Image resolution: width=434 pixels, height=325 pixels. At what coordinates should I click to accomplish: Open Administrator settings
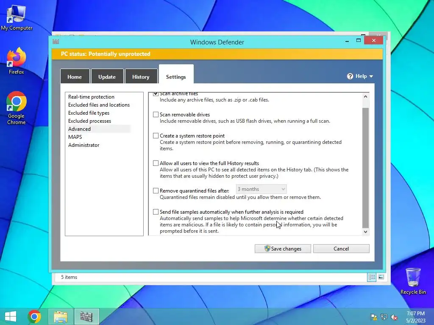pyautogui.click(x=83, y=145)
